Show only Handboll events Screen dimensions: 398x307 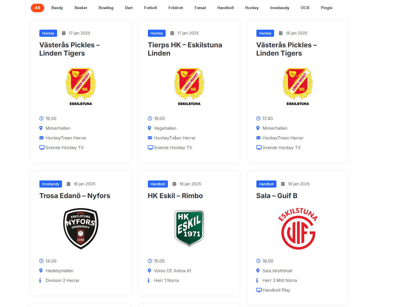[x=225, y=8]
